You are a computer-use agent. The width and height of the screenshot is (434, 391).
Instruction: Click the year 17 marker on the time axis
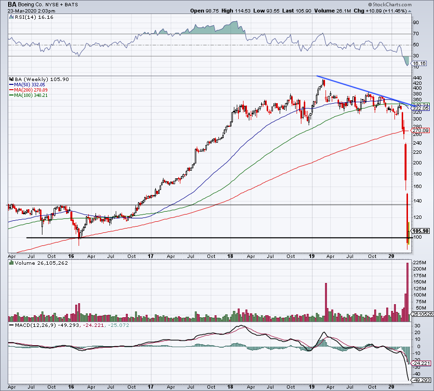pyautogui.click(x=151, y=256)
